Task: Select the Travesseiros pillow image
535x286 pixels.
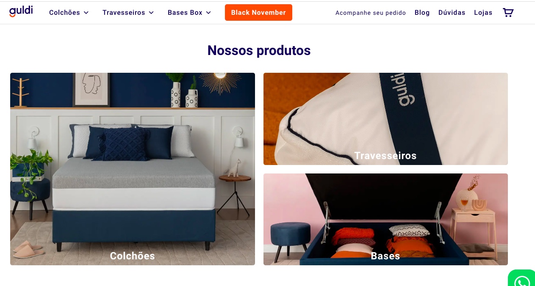Action: click(385, 119)
